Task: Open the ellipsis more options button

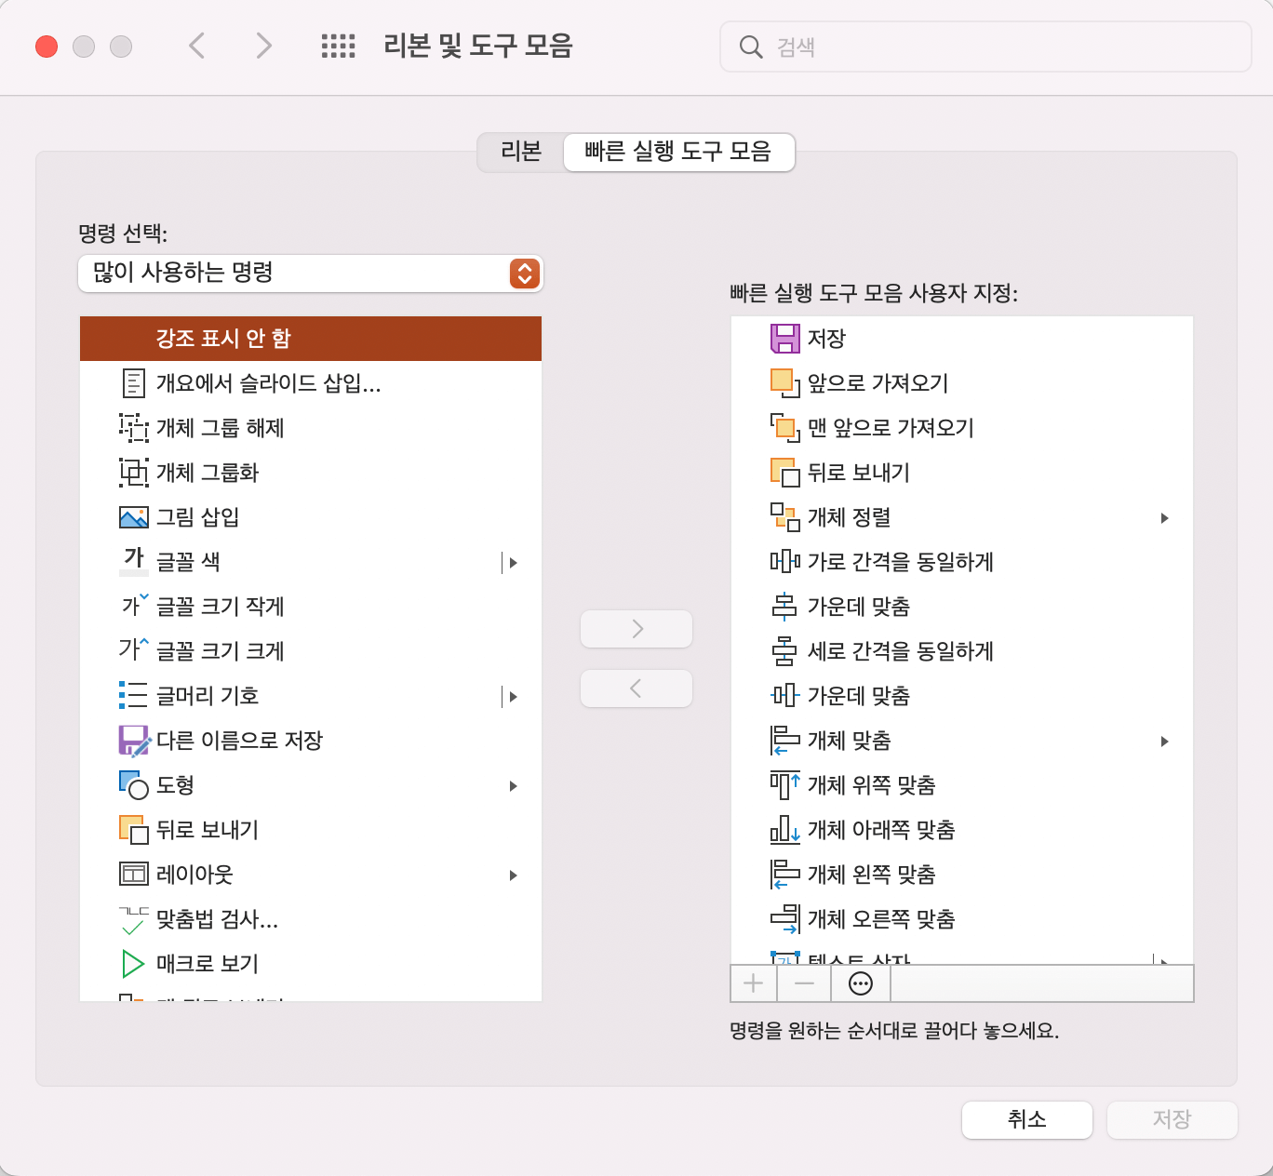Action: (x=862, y=983)
